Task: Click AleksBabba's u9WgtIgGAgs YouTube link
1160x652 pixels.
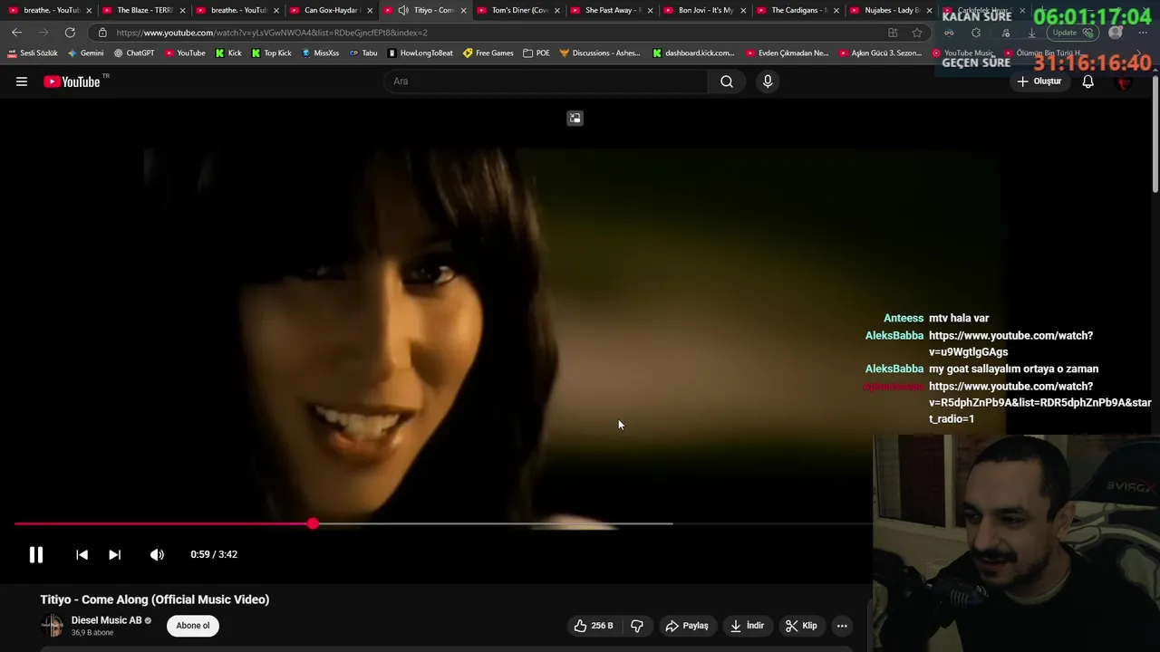Action: click(1010, 343)
